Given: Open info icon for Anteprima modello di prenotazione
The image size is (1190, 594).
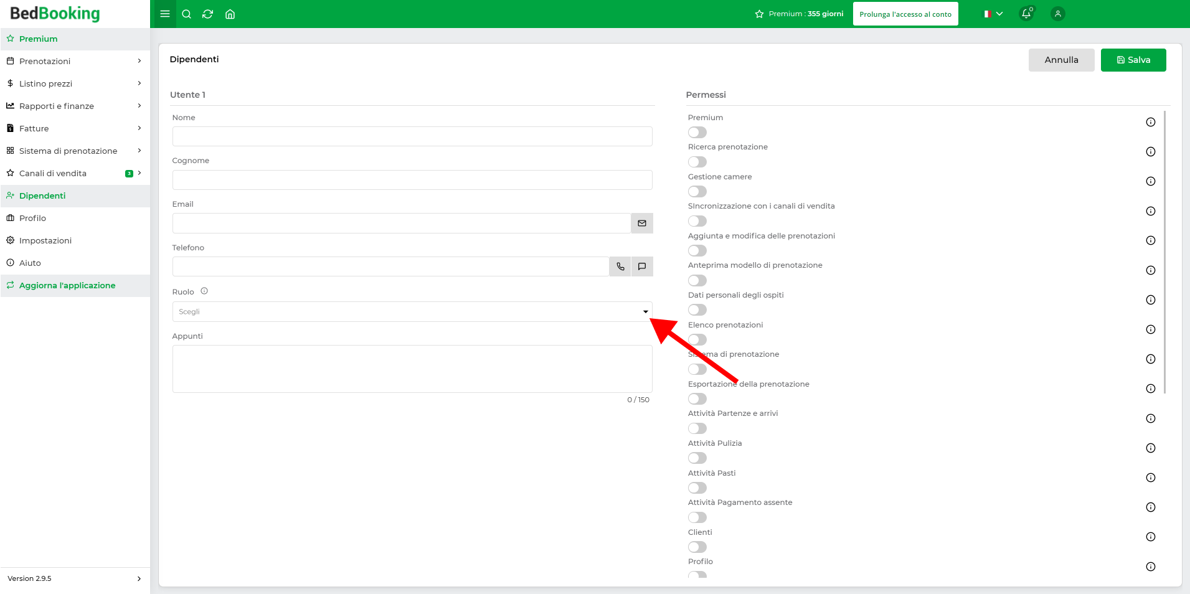Looking at the screenshot, I should tap(1151, 270).
